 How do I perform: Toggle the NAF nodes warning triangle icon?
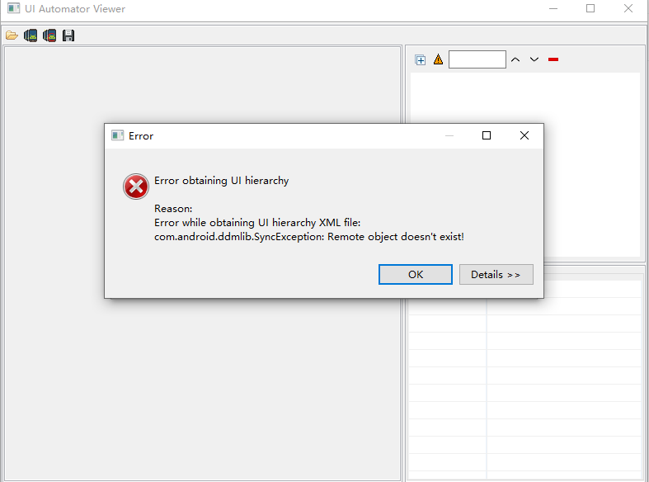coord(438,59)
